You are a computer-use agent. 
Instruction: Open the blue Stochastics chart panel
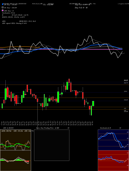[x=113, y=140]
